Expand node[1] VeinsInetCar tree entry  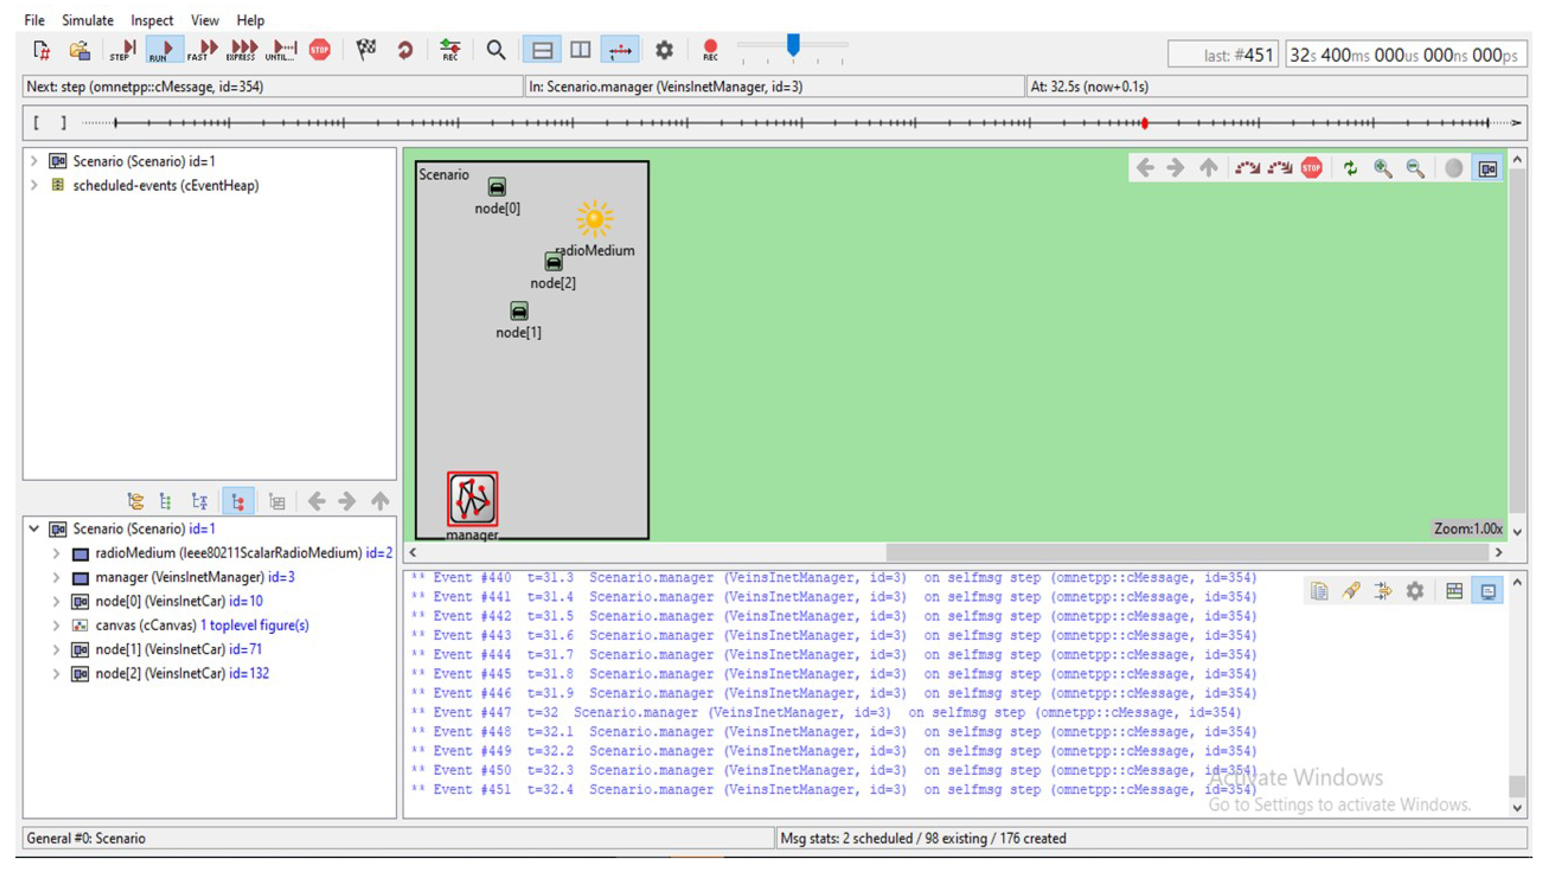click(56, 649)
